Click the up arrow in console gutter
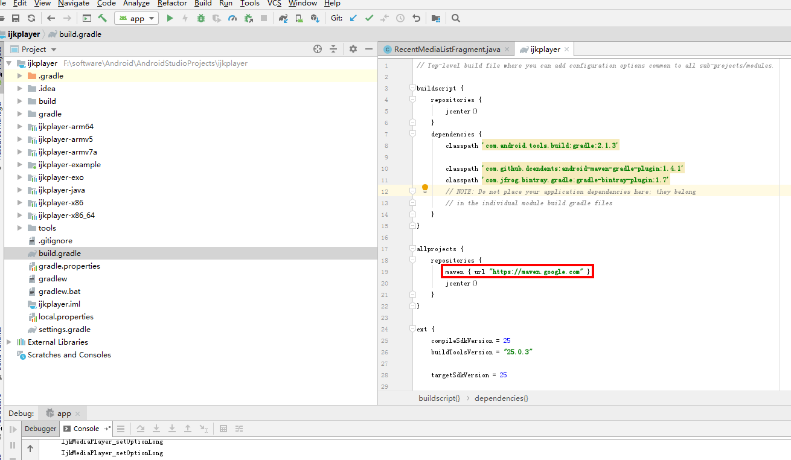The width and height of the screenshot is (791, 460). (x=30, y=449)
